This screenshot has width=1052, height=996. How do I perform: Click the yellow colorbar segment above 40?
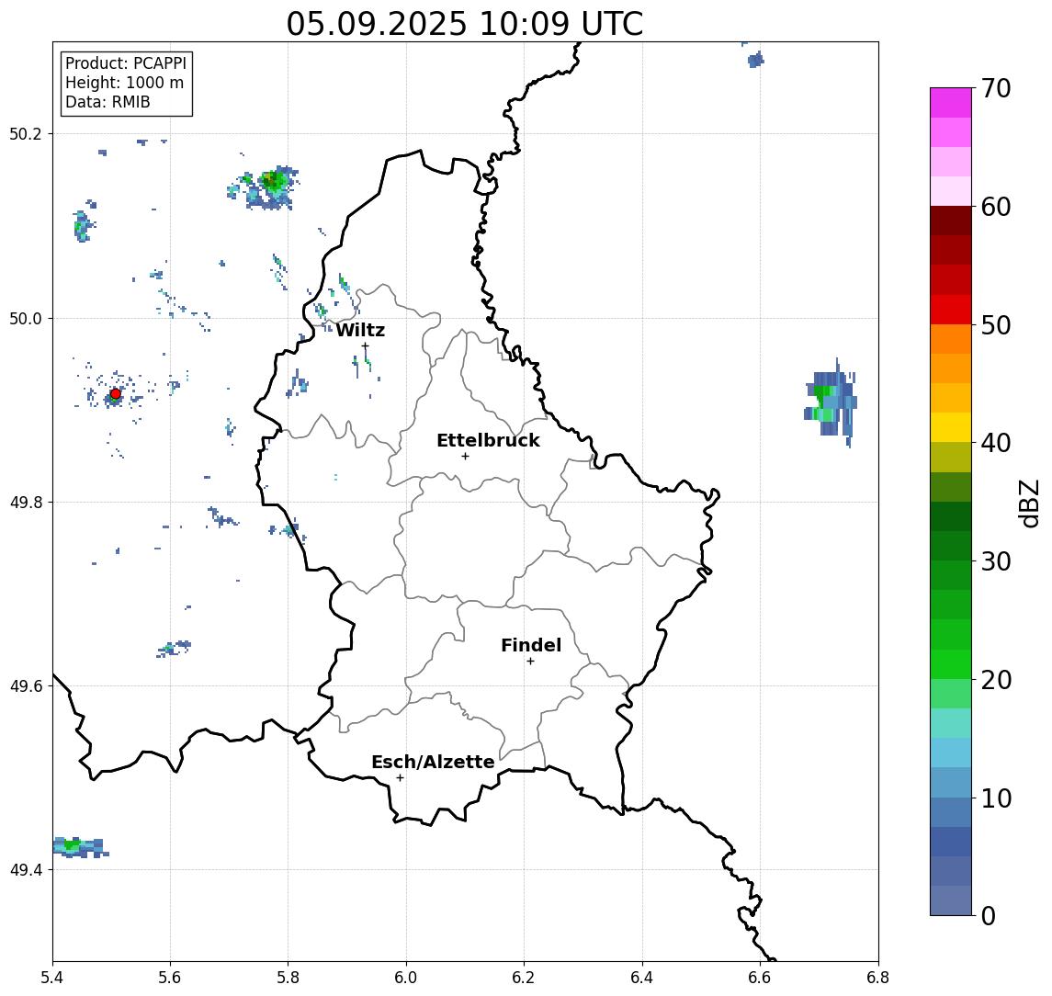click(951, 427)
